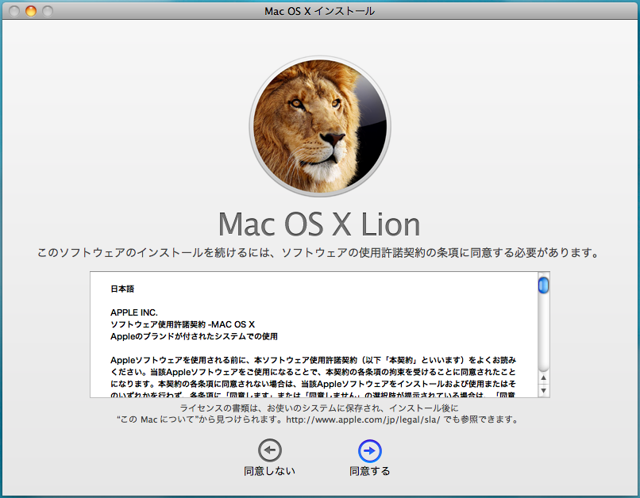
Task: Click the blue right-arrow agree icon
Action: point(370,450)
